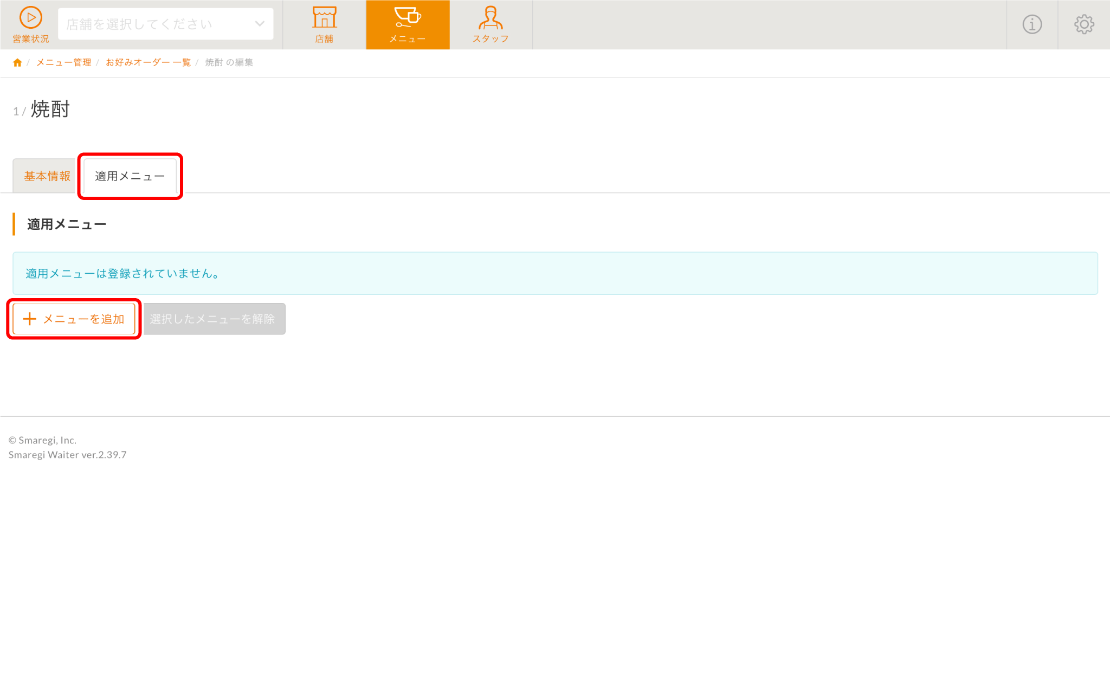Open the スタッフ staff icon
This screenshot has width=1110, height=697.
(491, 18)
